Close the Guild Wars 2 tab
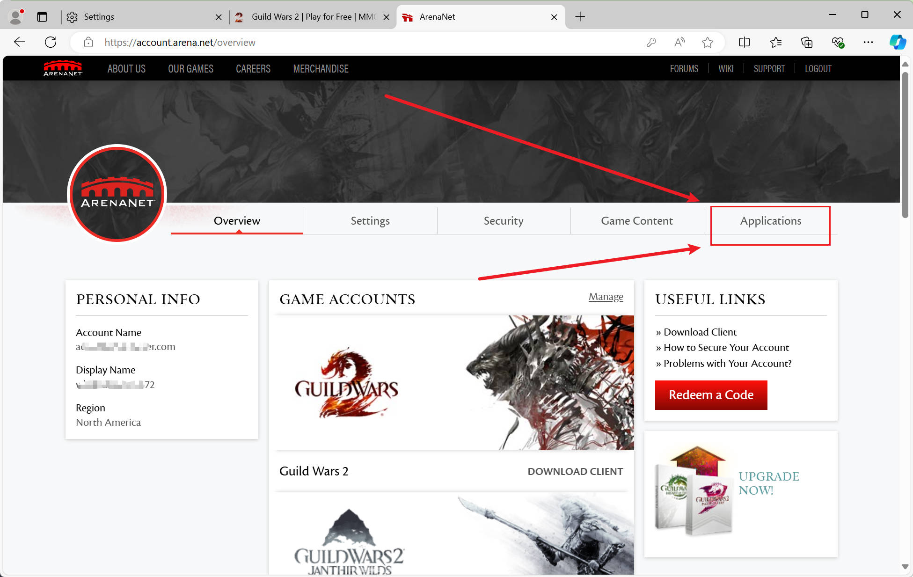 (386, 17)
